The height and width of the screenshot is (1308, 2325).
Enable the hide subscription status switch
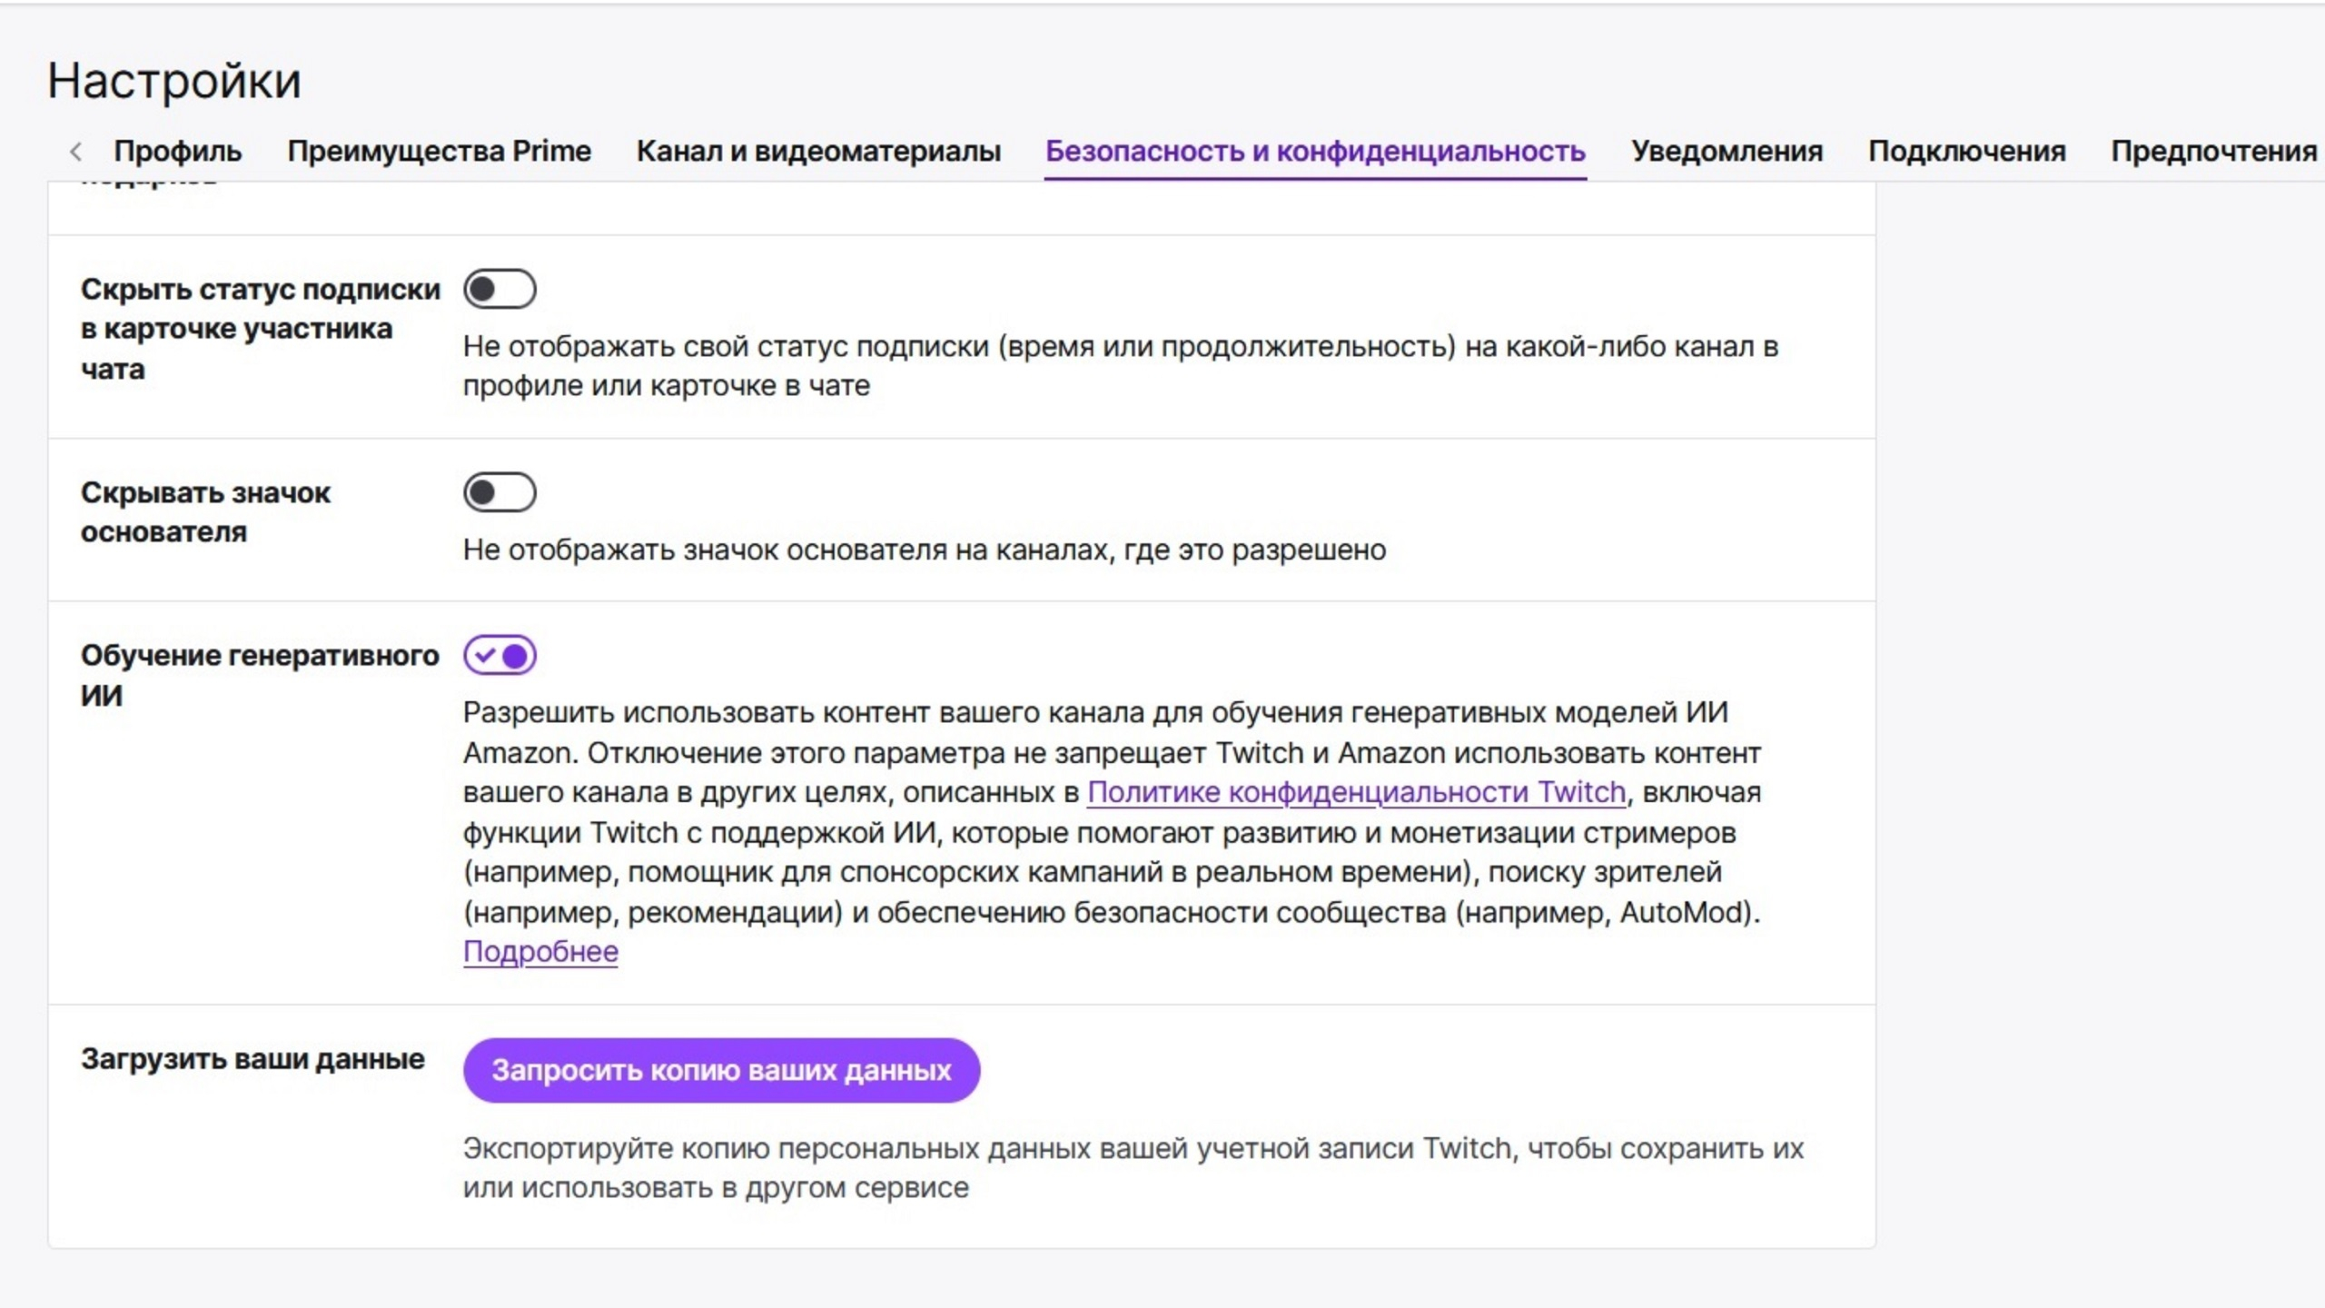(x=500, y=290)
